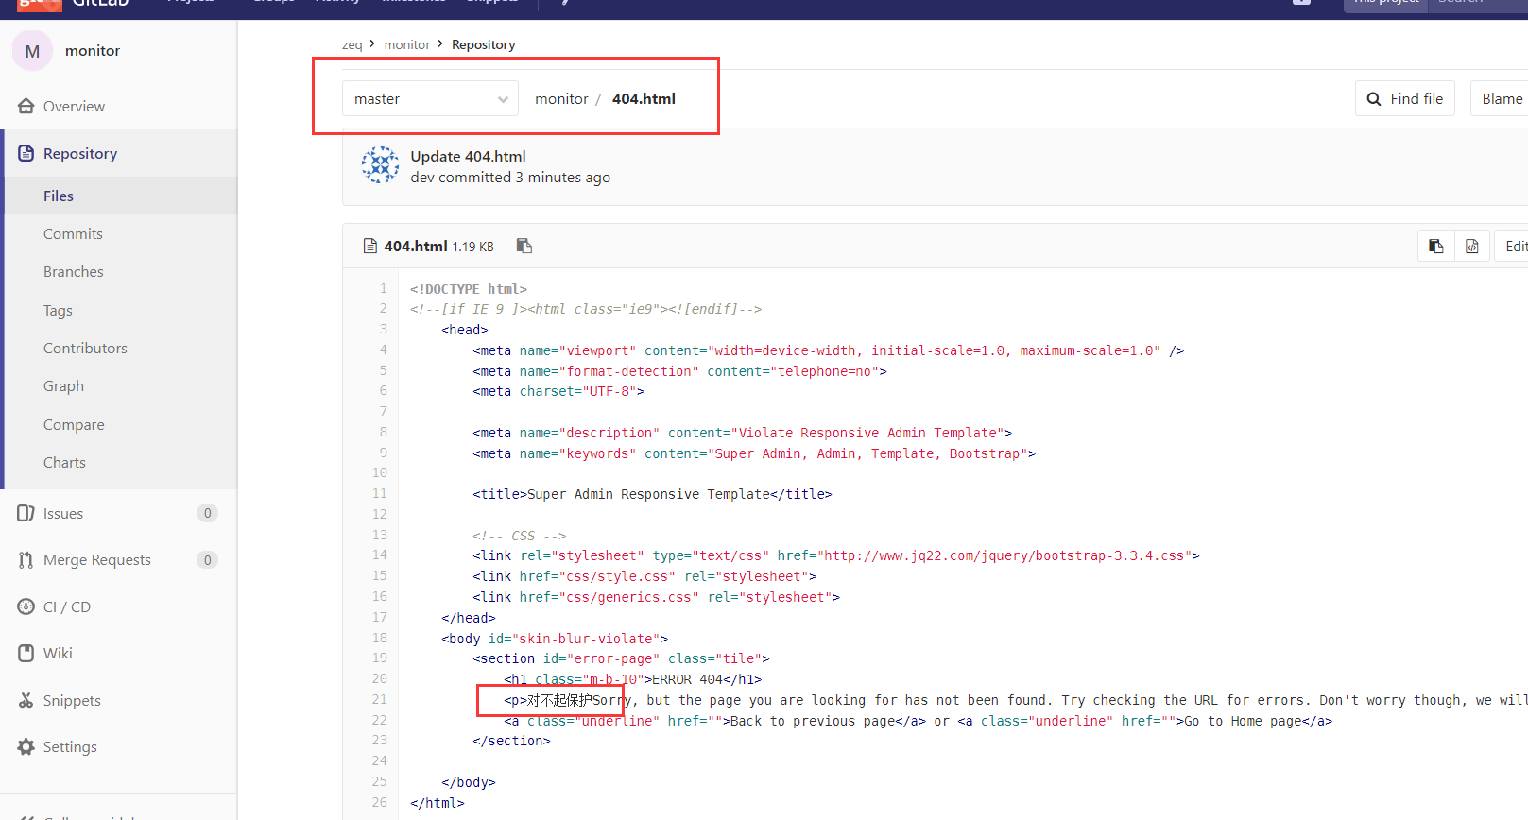
Task: Click the Issues board icon
Action: tap(26, 513)
